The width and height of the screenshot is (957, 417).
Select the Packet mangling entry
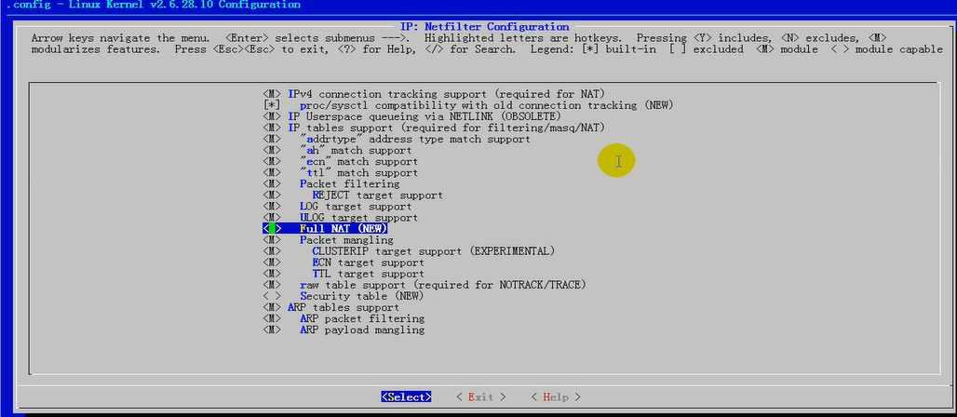(346, 240)
